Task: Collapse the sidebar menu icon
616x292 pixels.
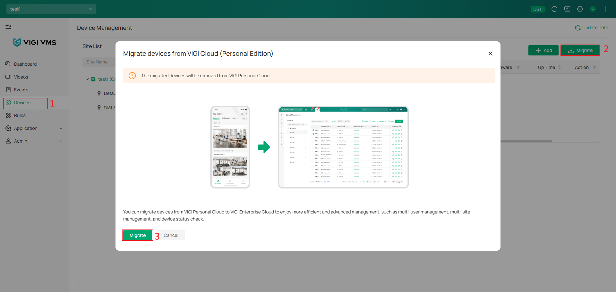Action: click(x=8, y=26)
